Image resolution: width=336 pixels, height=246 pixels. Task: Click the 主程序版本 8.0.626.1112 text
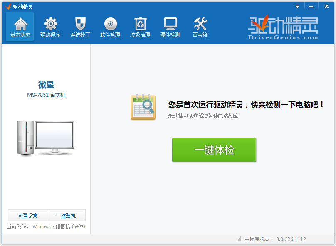click(x=275, y=239)
